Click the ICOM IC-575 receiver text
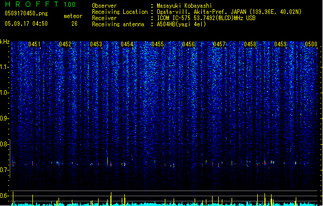 [x=206, y=18]
